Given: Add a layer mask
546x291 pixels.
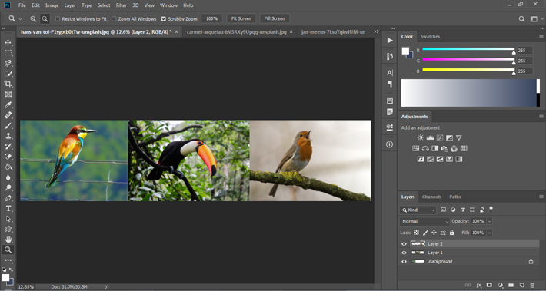Looking at the screenshot, I should tap(489, 285).
